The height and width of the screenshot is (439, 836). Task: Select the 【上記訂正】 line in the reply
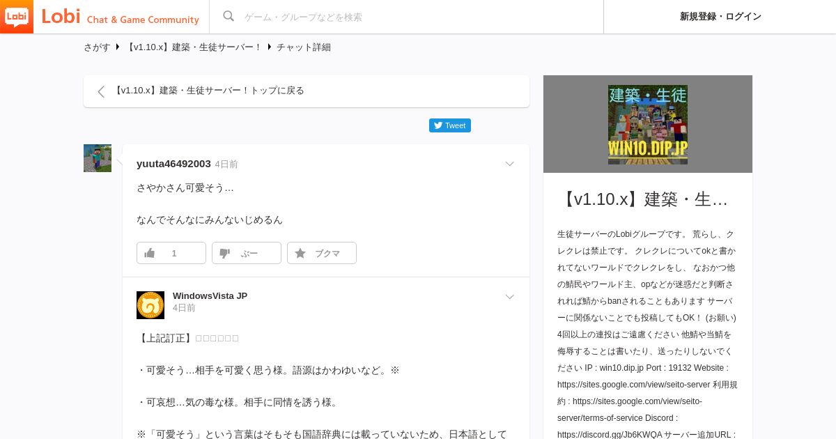tap(188, 339)
